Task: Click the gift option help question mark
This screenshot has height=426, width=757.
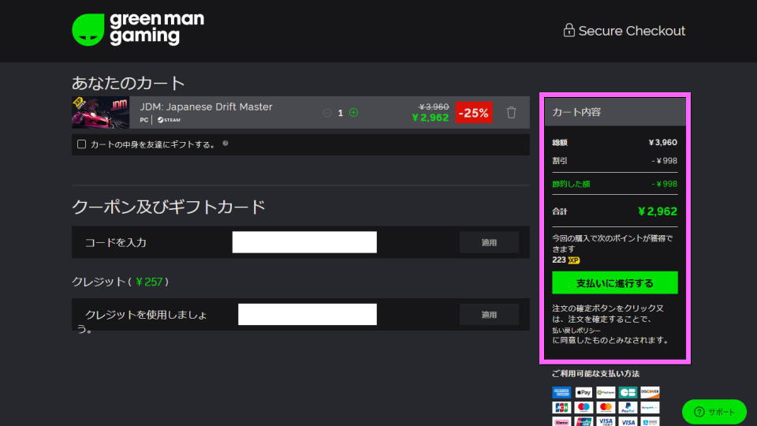Action: (226, 144)
